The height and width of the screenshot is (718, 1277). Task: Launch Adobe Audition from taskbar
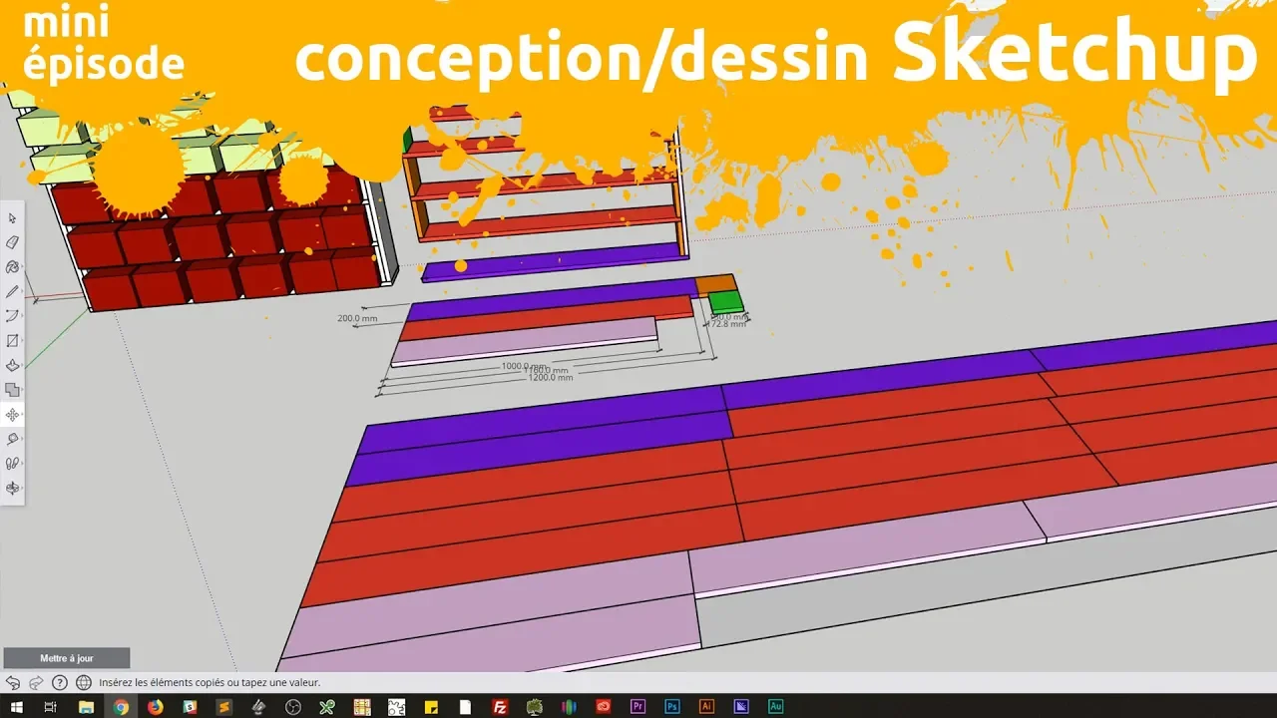click(776, 707)
